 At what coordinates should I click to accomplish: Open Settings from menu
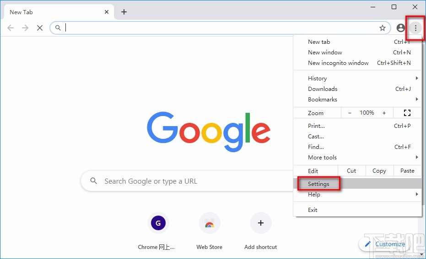357,184
